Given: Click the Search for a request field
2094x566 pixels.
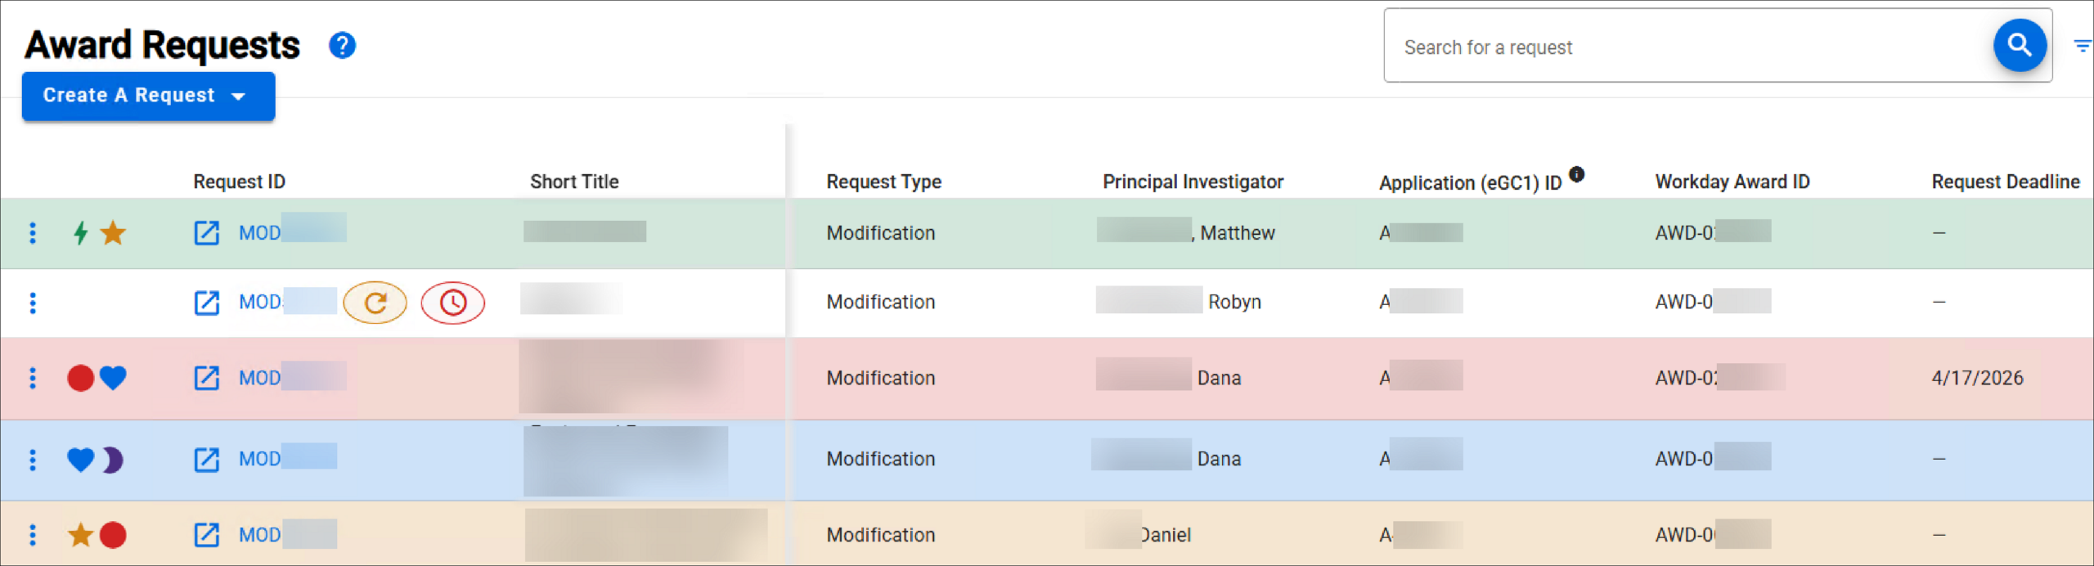Looking at the screenshot, I should coord(1685,47).
